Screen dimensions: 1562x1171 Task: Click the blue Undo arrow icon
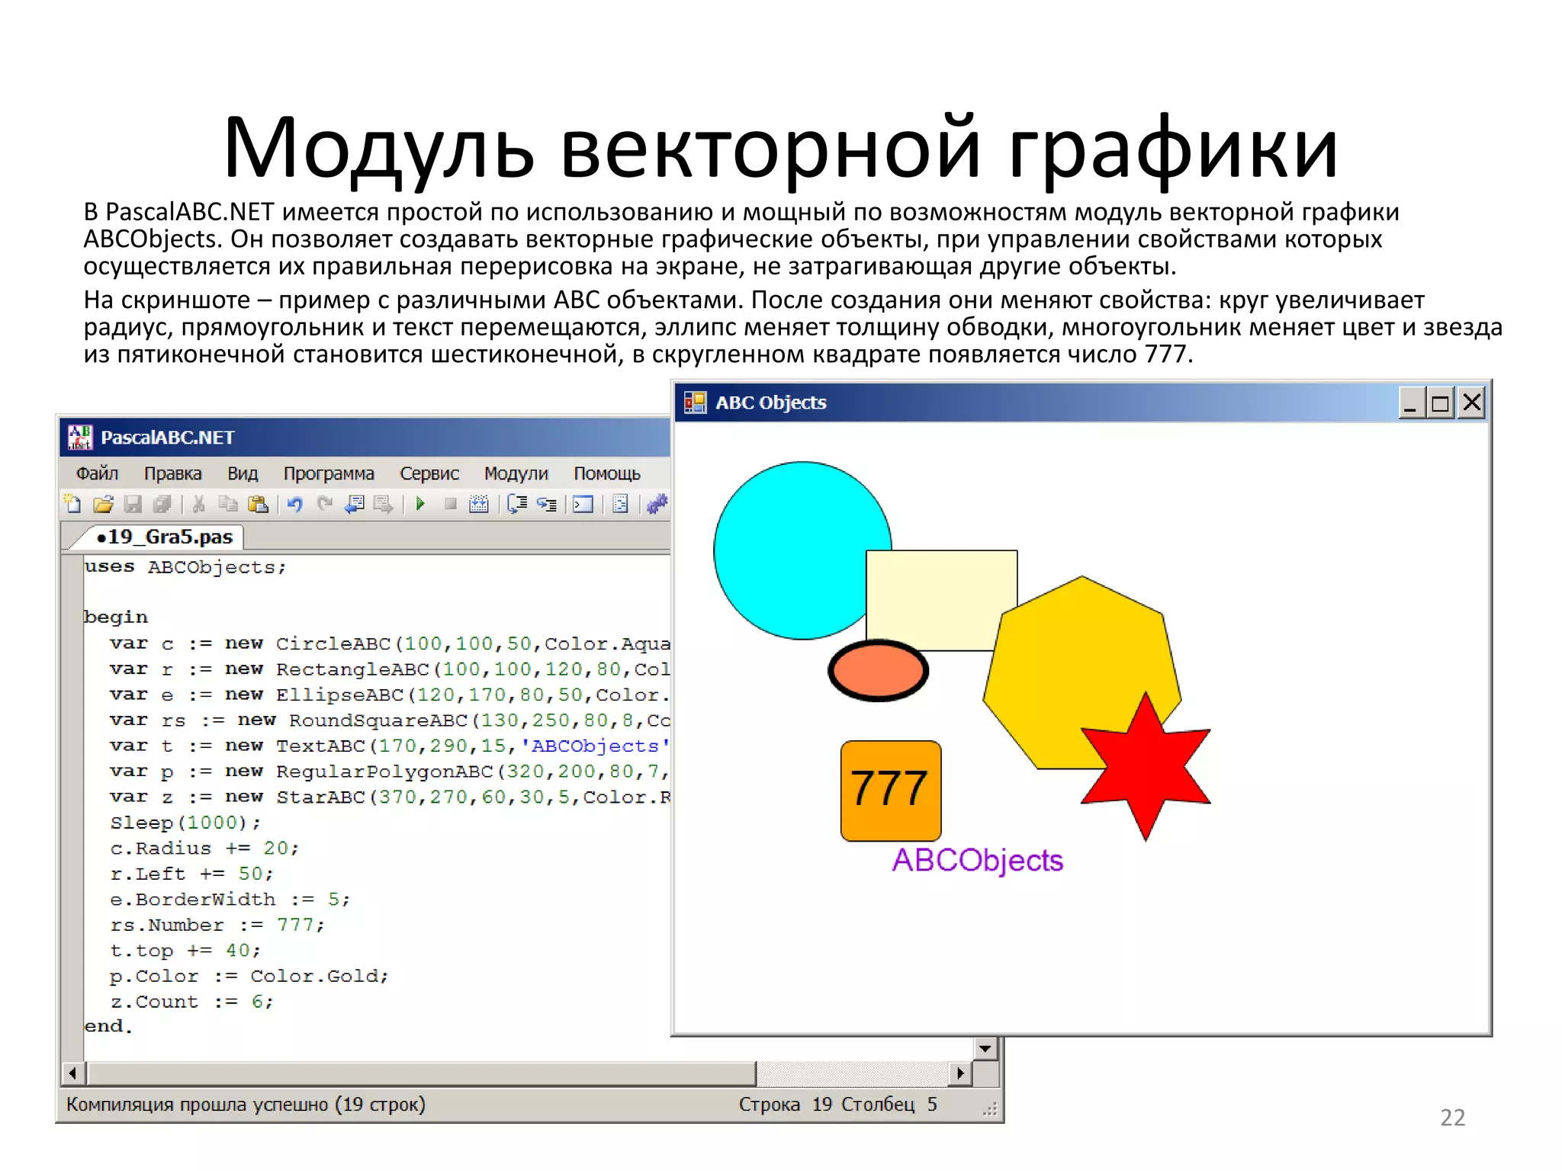pos(295,504)
